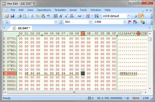Viewport: 155px width, 102px height.
Task: Expand the search text combo box arrow
Action: 56,22
